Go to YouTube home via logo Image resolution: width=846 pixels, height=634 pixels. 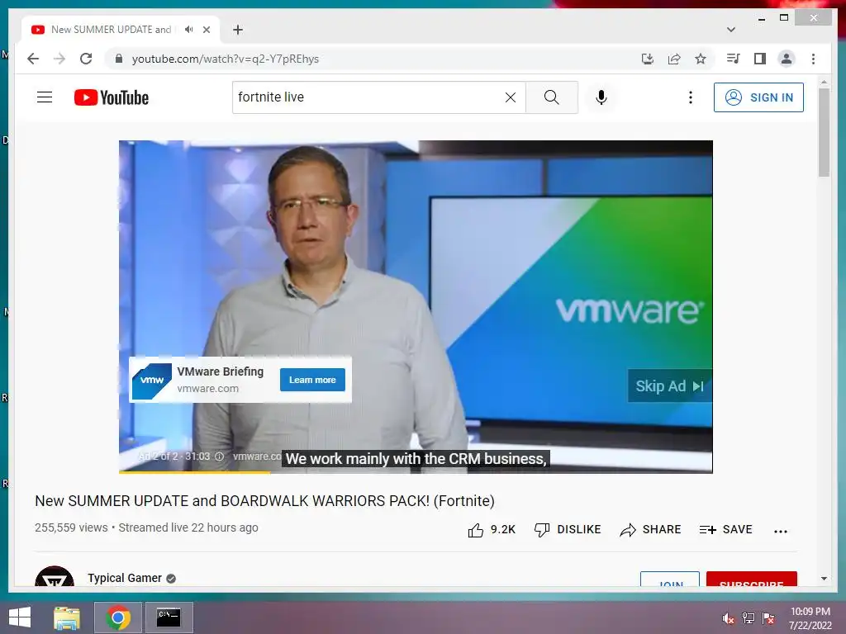tap(112, 97)
